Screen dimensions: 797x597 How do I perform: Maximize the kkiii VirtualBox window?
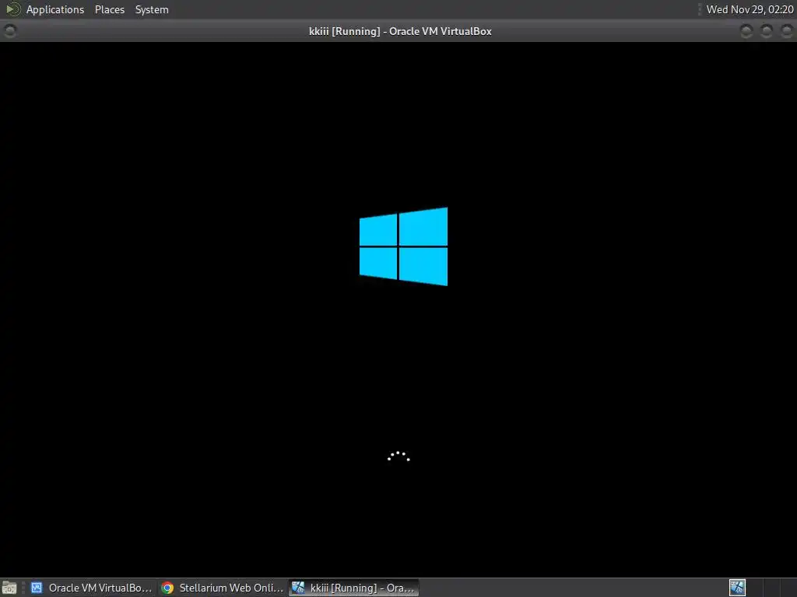[767, 31]
